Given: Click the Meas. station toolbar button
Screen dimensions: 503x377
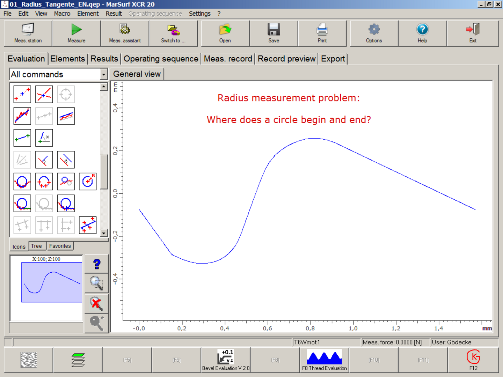Looking at the screenshot, I should [28, 34].
